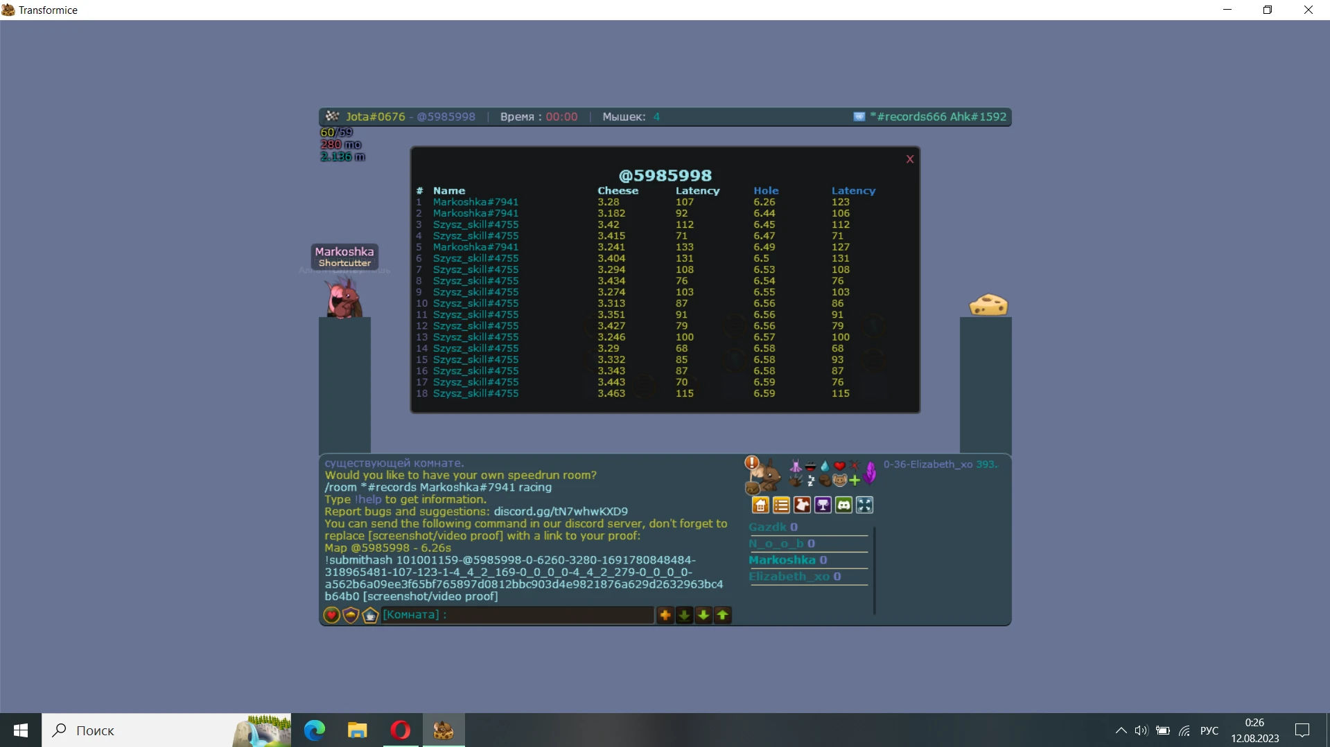Open the tribe house button
The height and width of the screenshot is (747, 1330).
click(x=760, y=505)
